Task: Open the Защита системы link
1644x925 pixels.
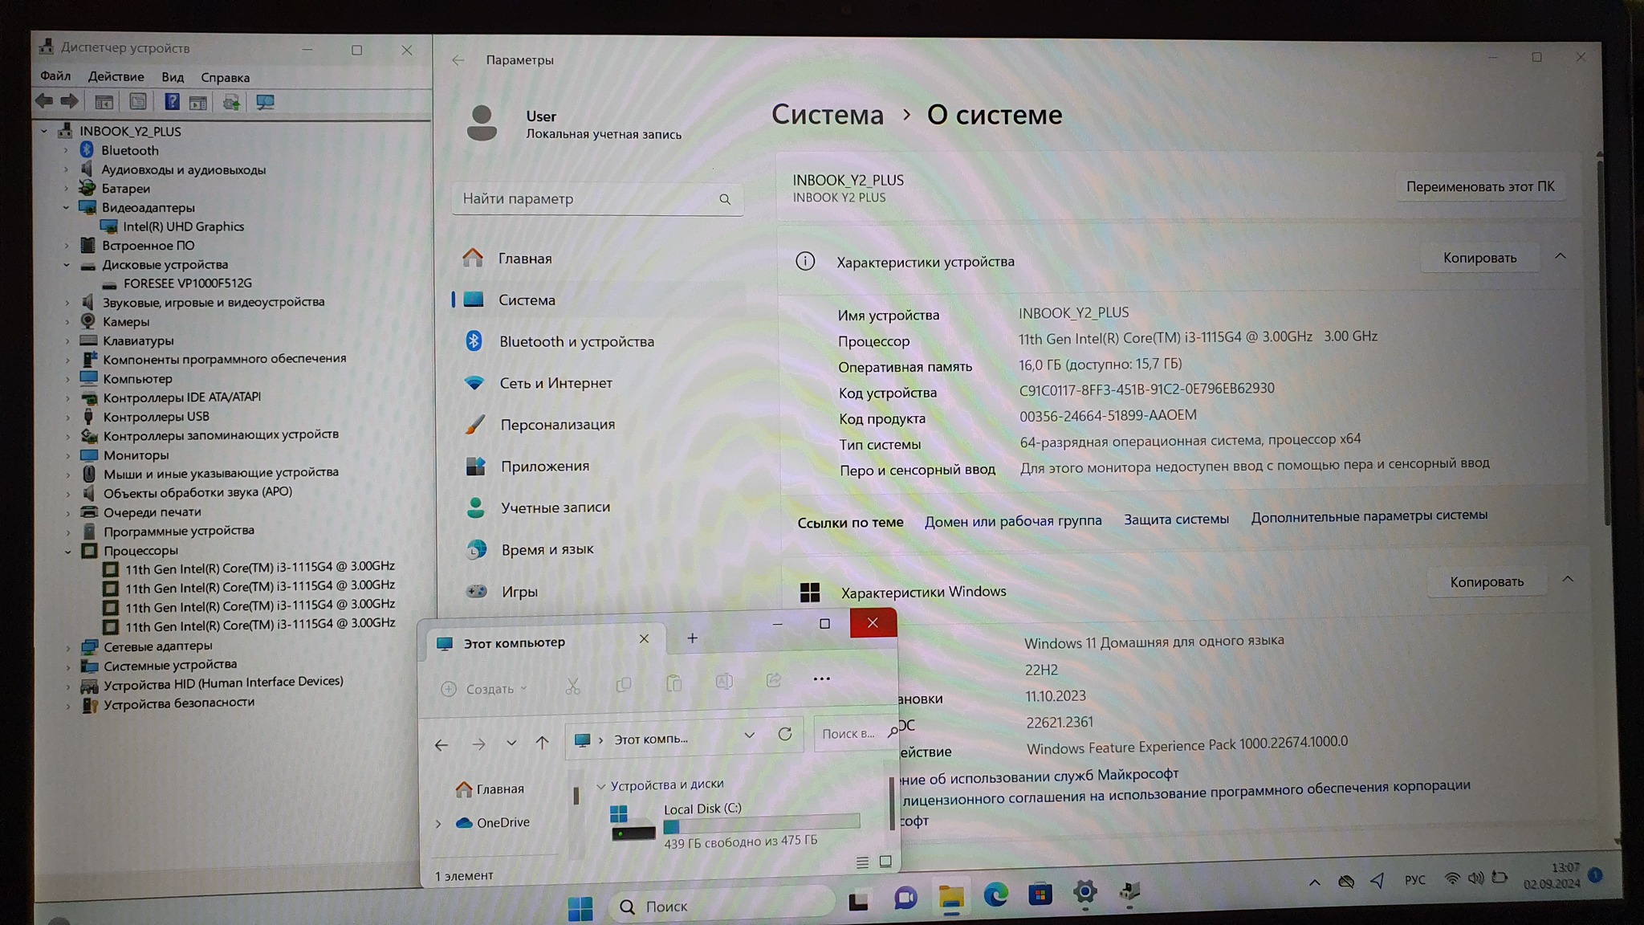Action: (1175, 520)
